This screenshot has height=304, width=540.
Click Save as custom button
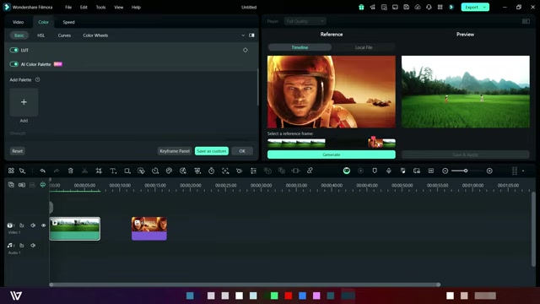(212, 151)
